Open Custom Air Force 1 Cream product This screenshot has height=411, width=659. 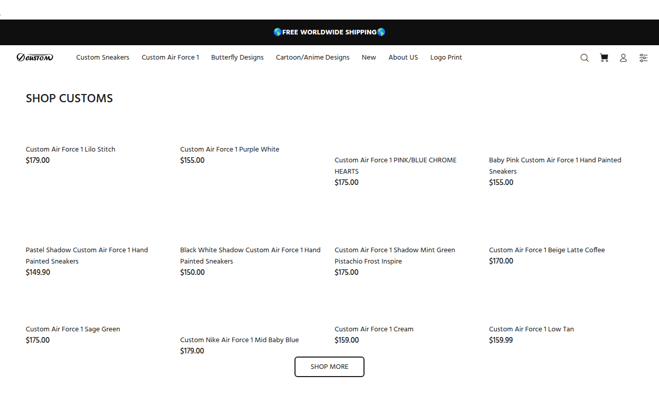tap(374, 329)
